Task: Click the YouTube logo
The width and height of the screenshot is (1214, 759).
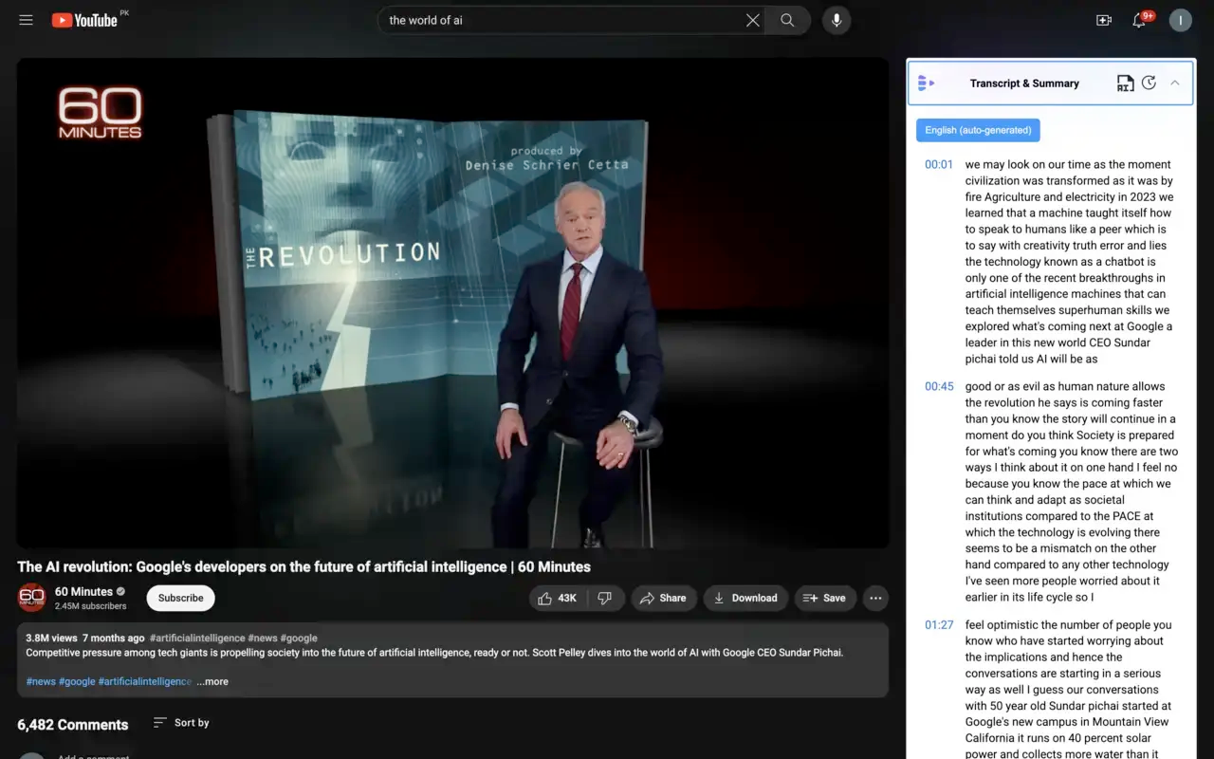Action: [x=85, y=20]
